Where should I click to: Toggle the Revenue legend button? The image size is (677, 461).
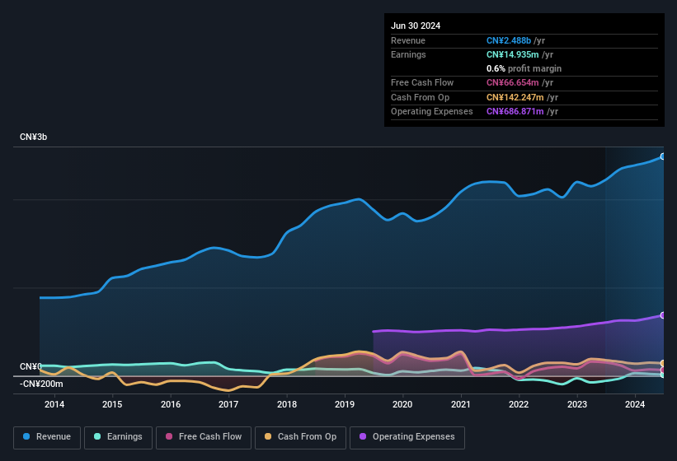[x=47, y=437]
